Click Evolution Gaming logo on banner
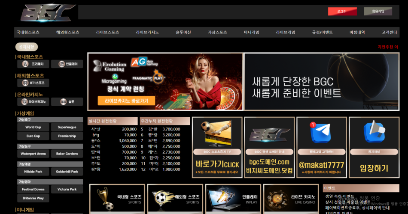Image resolution: width=408 pixels, height=214 pixels. 110,66
